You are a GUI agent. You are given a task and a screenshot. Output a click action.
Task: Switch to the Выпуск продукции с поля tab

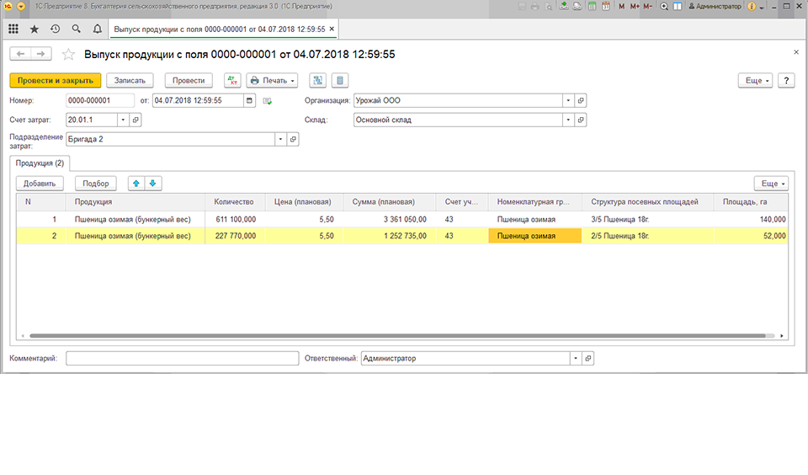[220, 29]
